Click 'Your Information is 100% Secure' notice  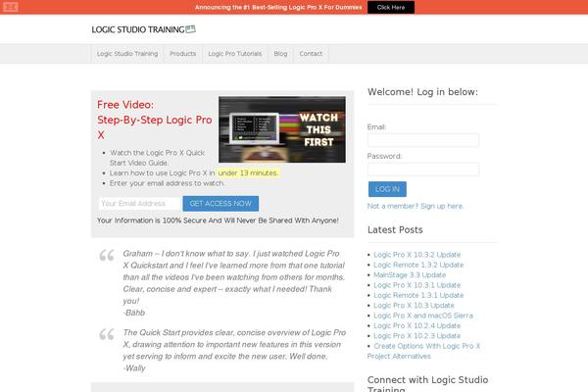click(x=218, y=220)
